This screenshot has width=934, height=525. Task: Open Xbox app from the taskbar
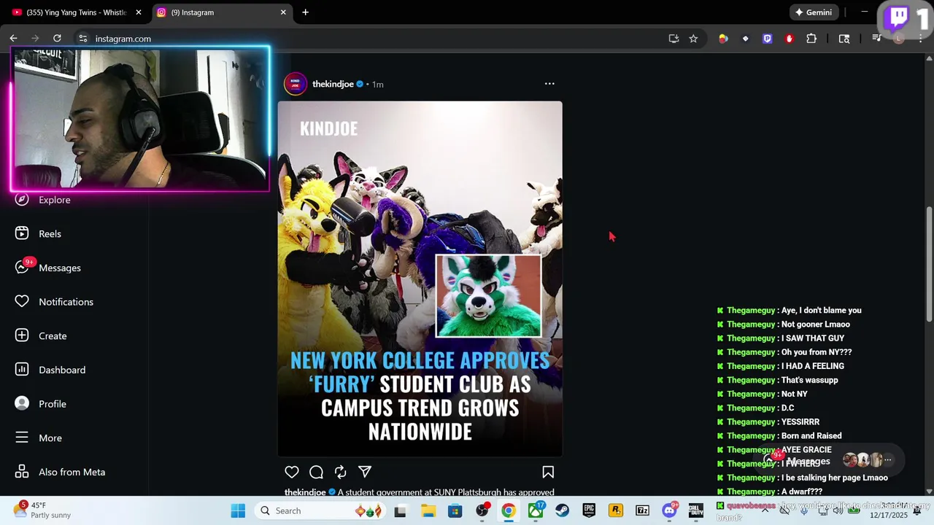tap(536, 510)
